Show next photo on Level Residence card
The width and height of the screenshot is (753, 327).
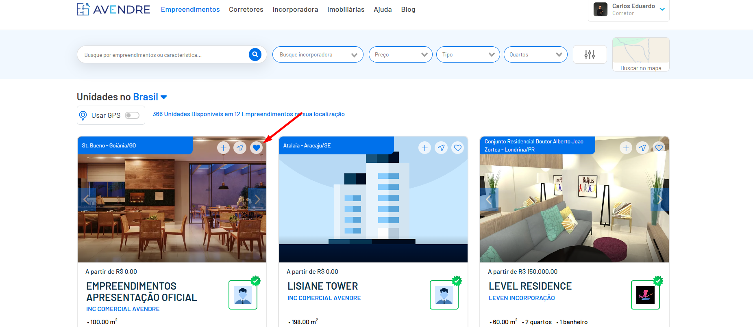click(x=659, y=199)
